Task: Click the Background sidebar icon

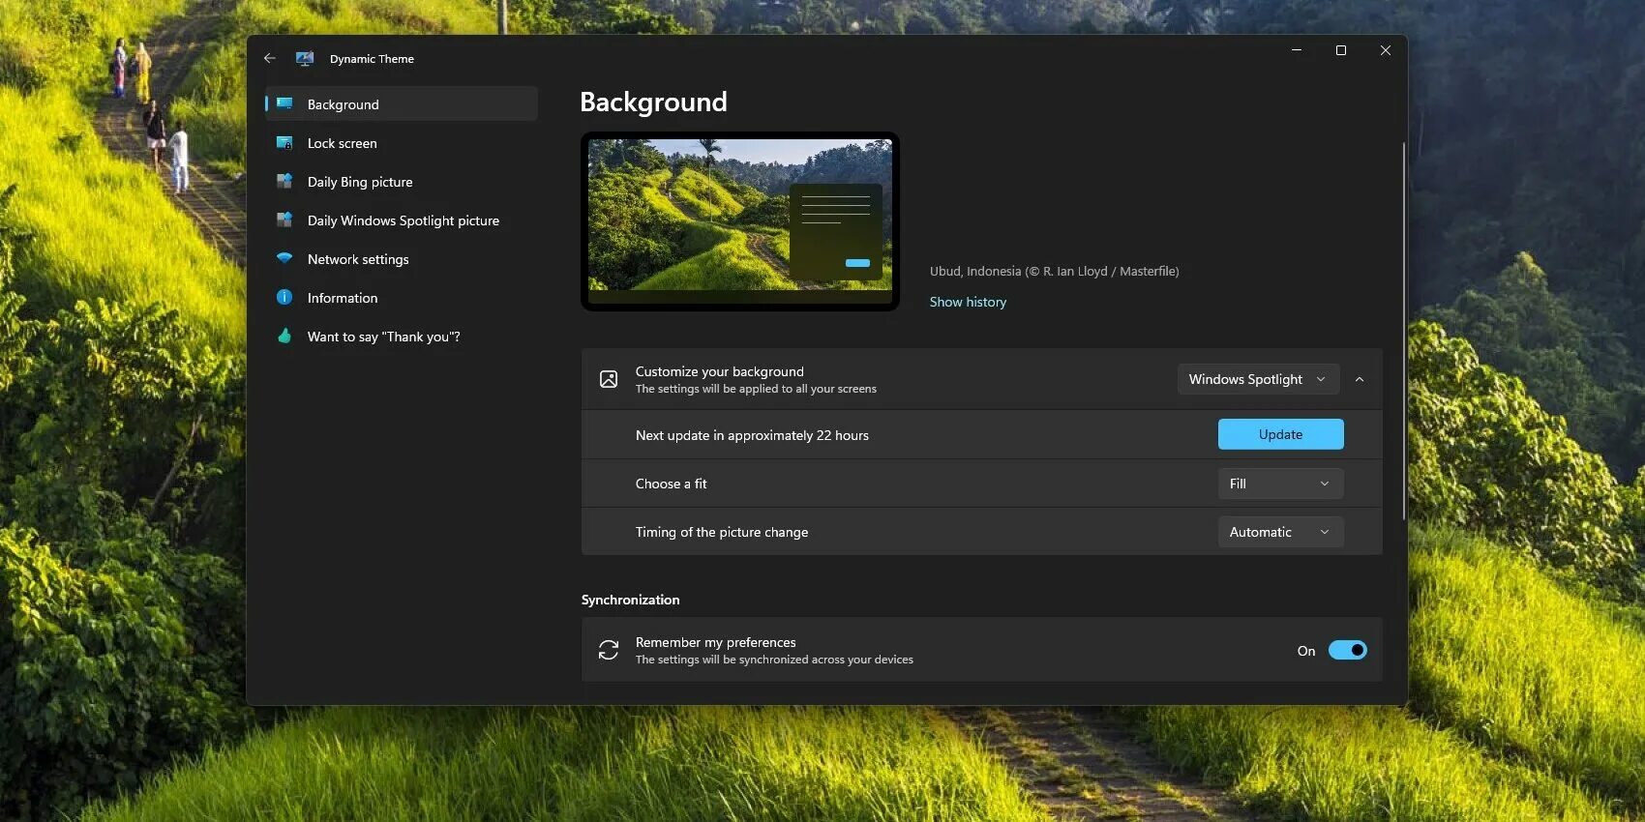Action: [284, 103]
